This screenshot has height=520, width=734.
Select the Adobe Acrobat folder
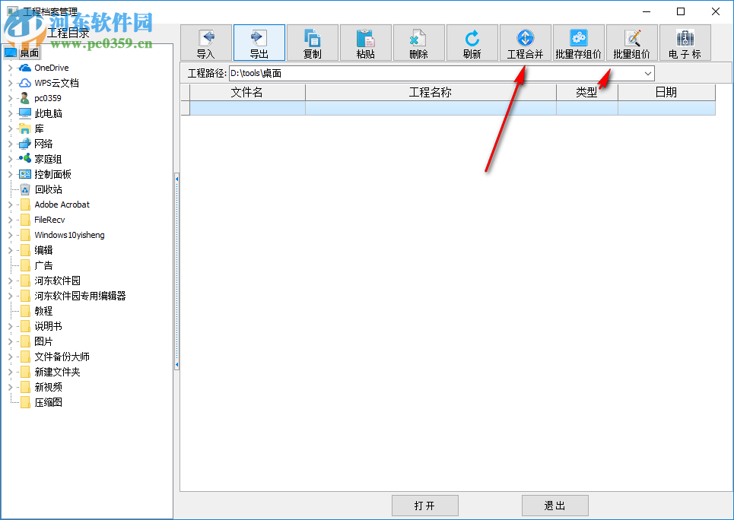coord(62,204)
